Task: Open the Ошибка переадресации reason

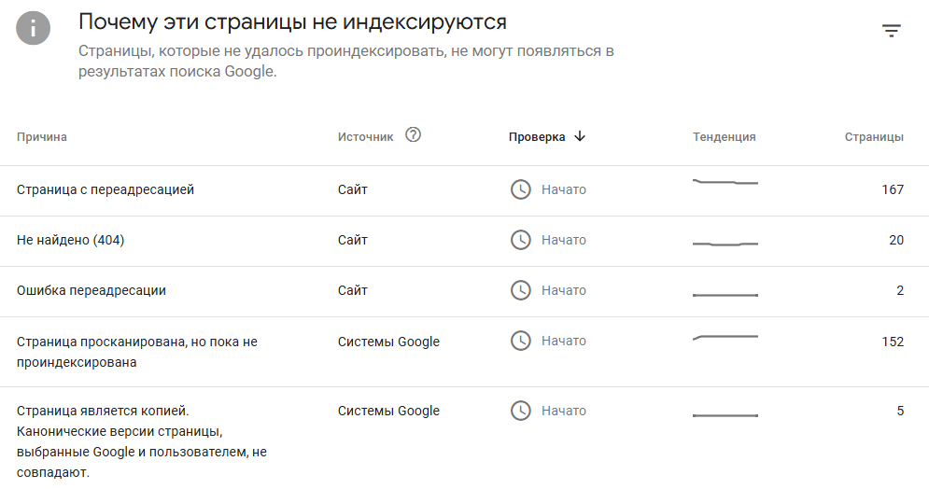Action: click(x=91, y=290)
